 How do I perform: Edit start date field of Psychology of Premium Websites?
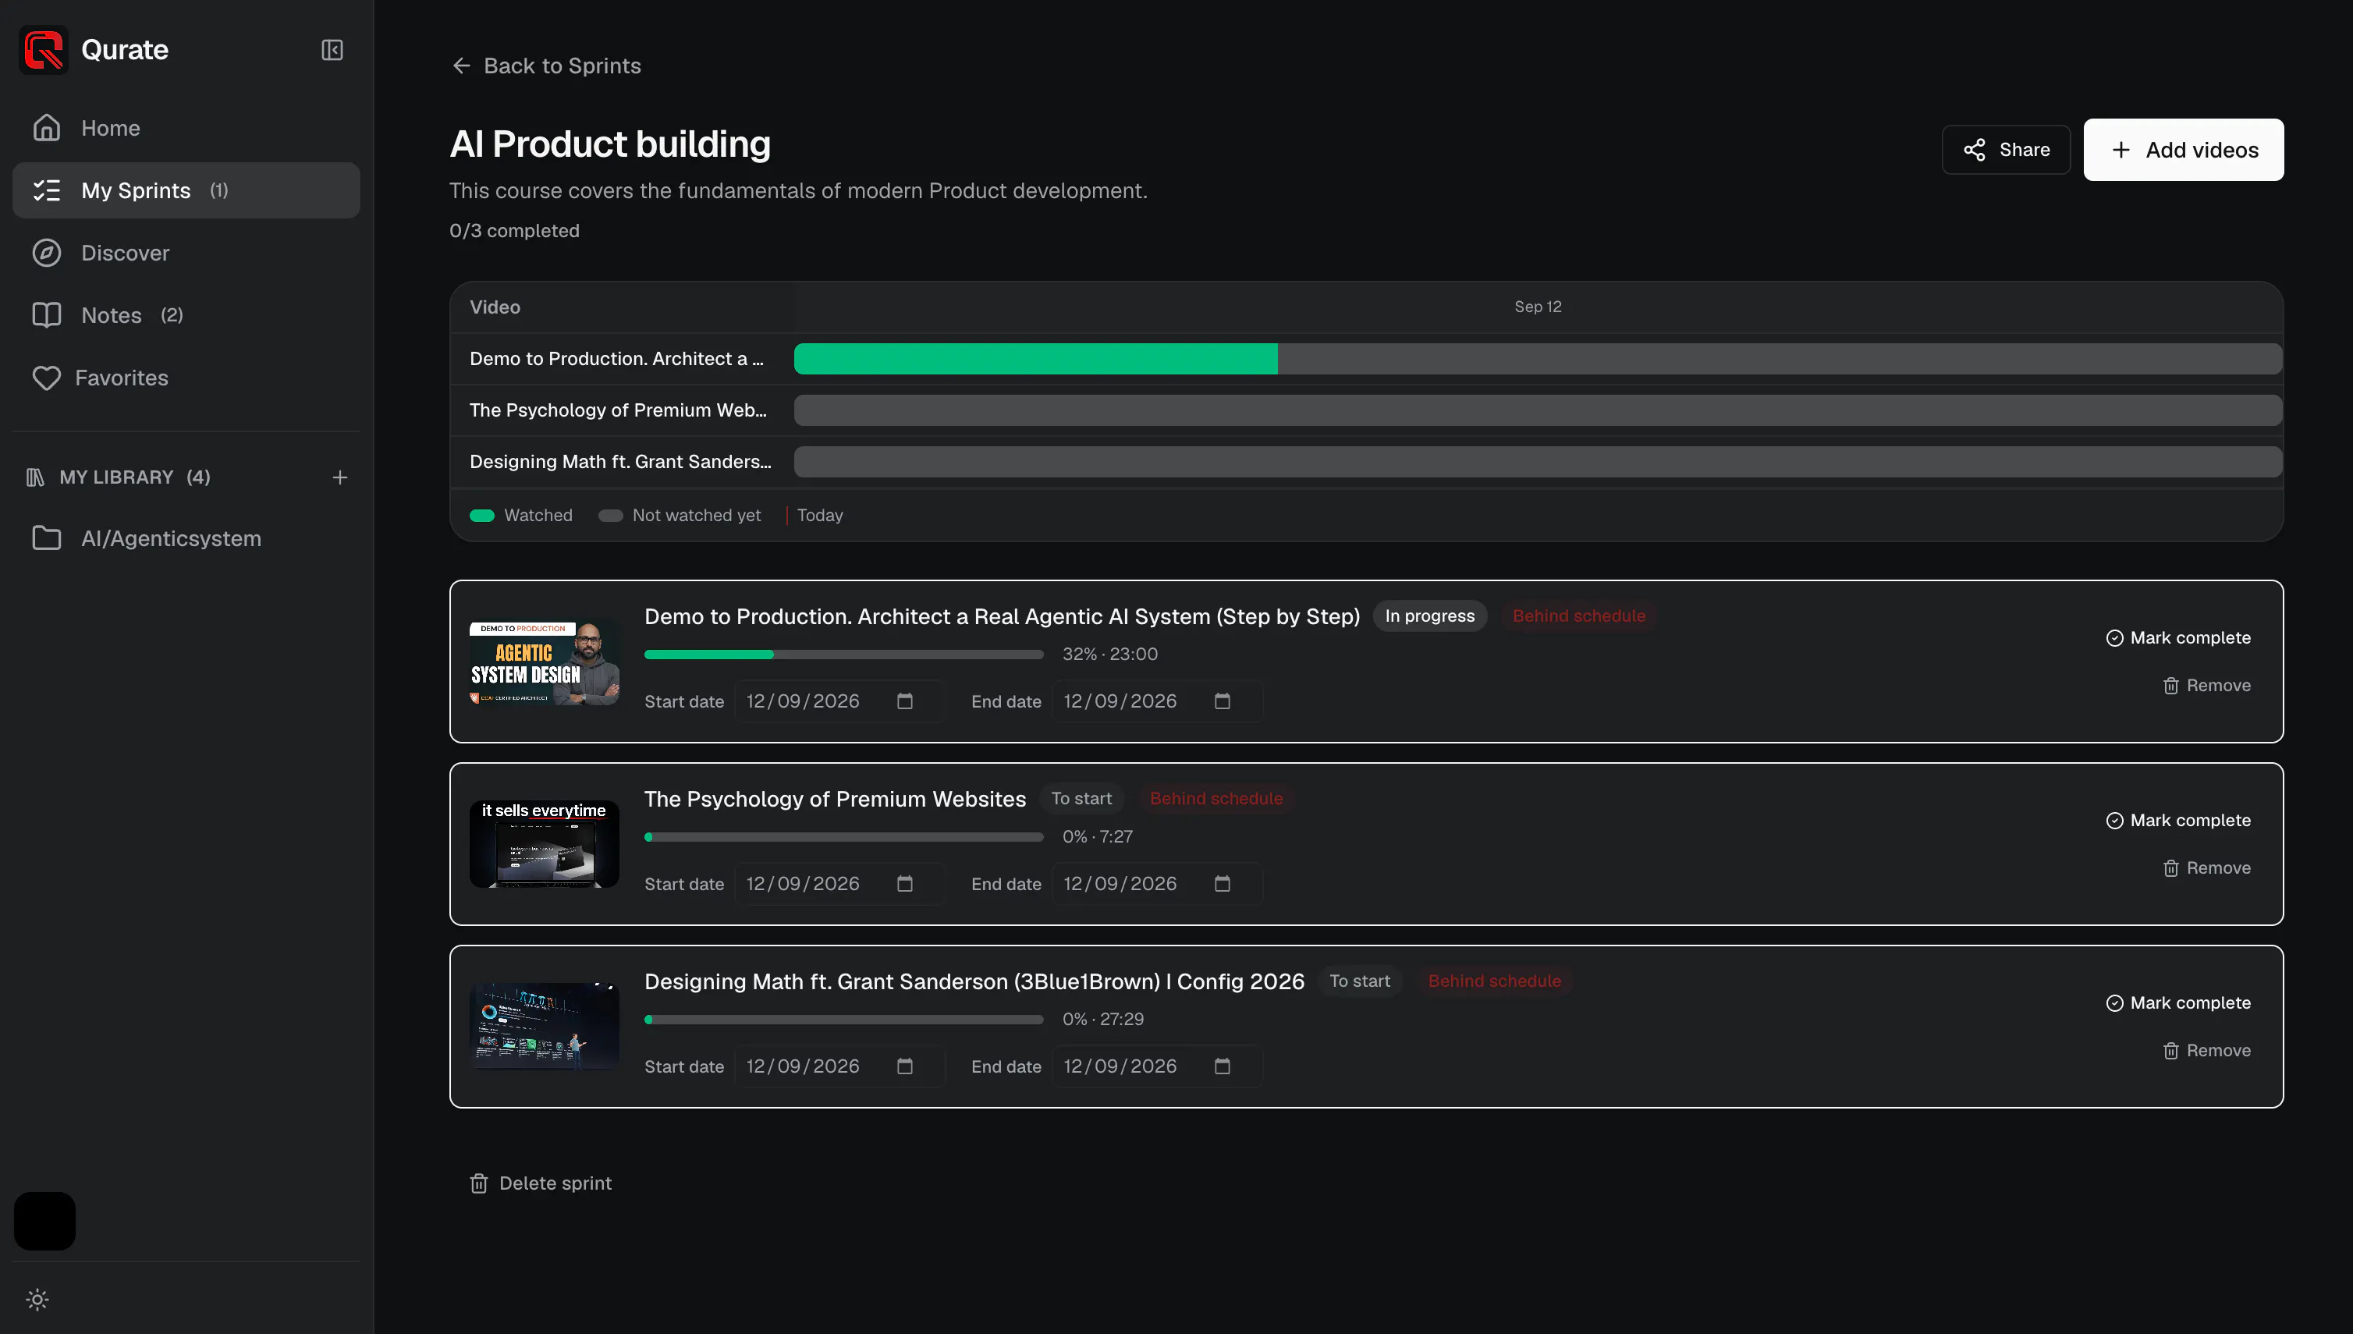click(x=839, y=883)
